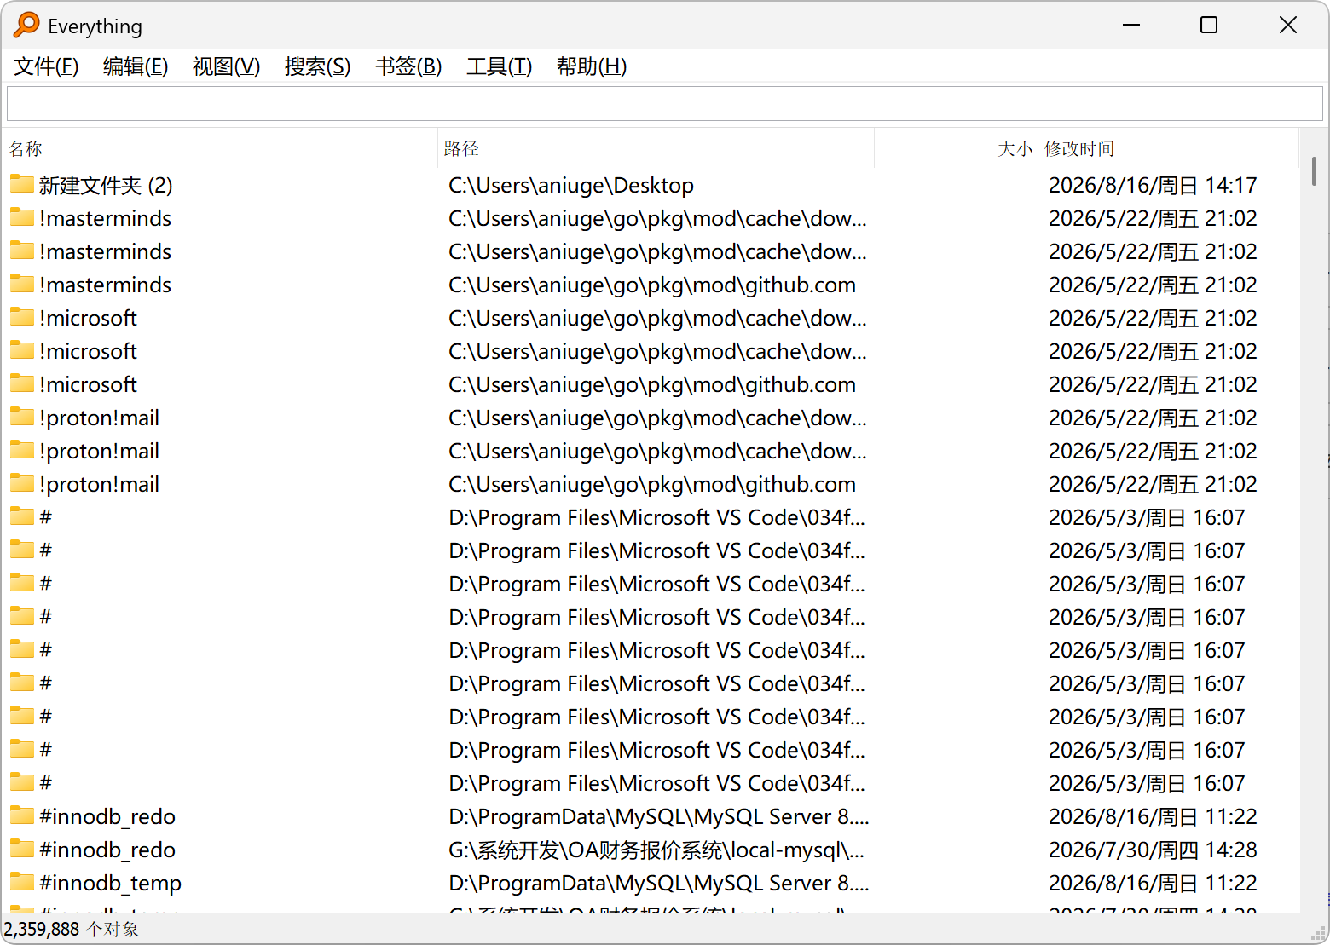1330x945 pixels.
Task: Click the 11:22 modified date in #innodb_redo row
Action: [1153, 816]
